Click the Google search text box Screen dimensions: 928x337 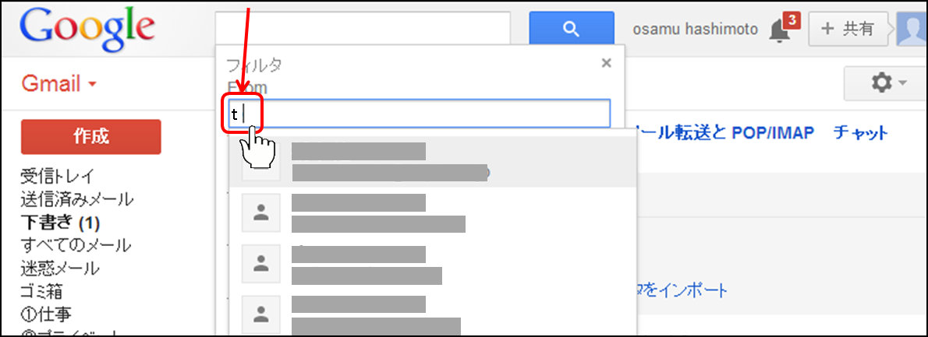(x=363, y=30)
